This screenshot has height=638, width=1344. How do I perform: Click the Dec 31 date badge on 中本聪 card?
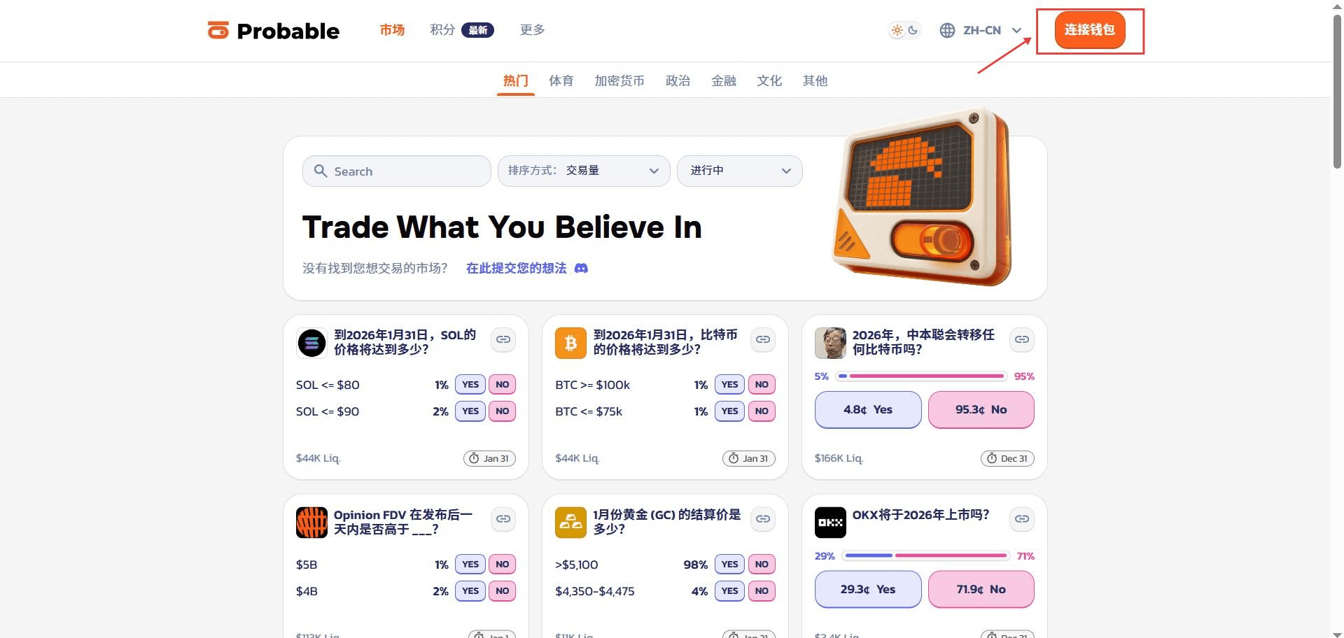1007,458
